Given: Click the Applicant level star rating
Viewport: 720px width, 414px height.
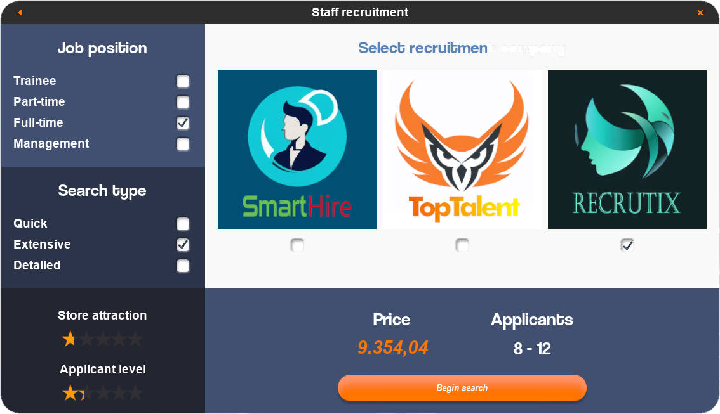Looking at the screenshot, I should point(102,393).
